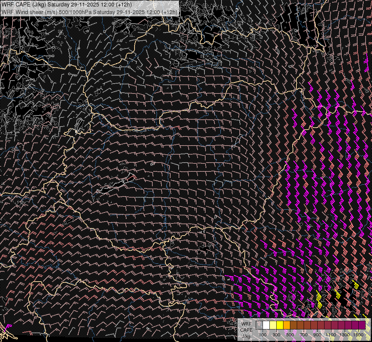
Task: Click the pale yellow CAPE legend swatch
Action: coord(273,325)
